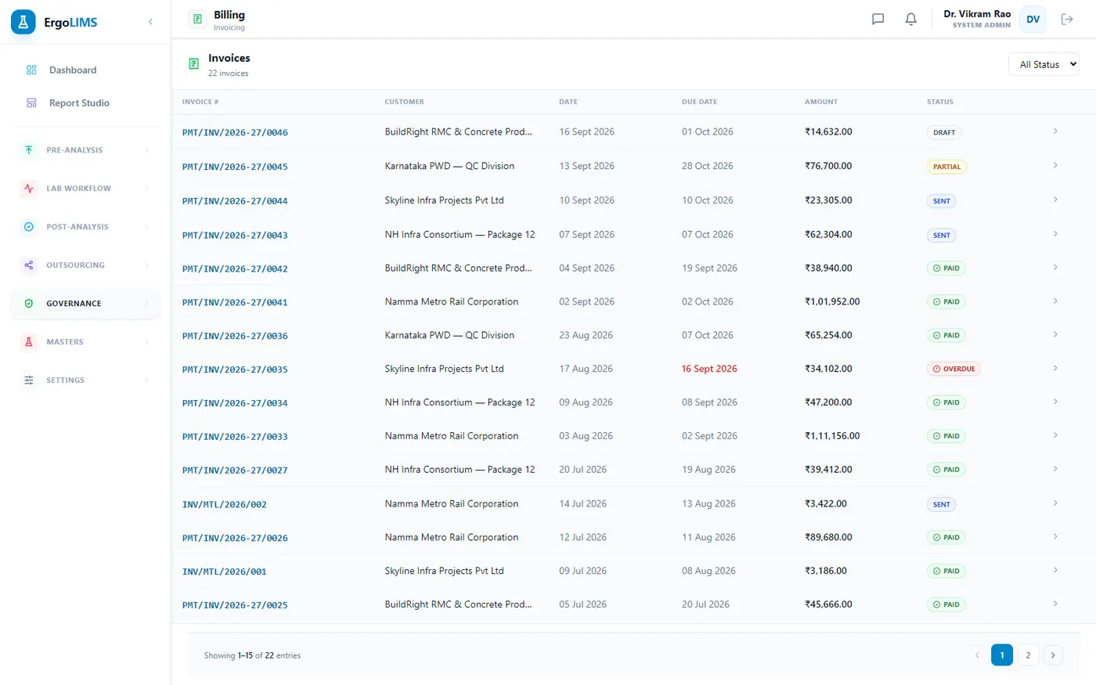The height and width of the screenshot is (685, 1096).
Task: Open the Dashboard grid icon
Action: [31, 70]
